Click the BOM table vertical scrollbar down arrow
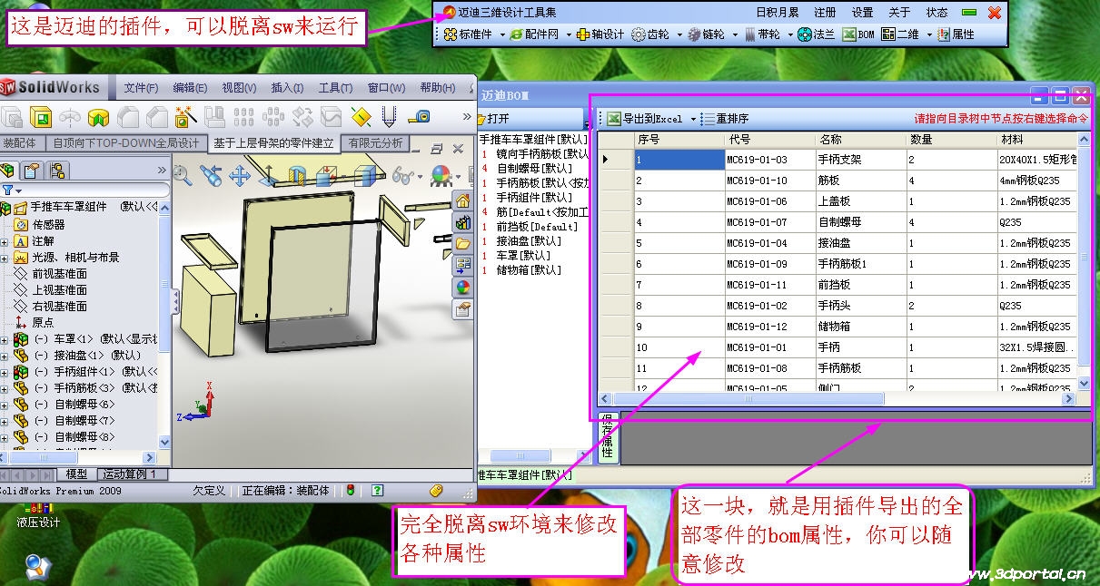This screenshot has width=1100, height=586. [1084, 386]
